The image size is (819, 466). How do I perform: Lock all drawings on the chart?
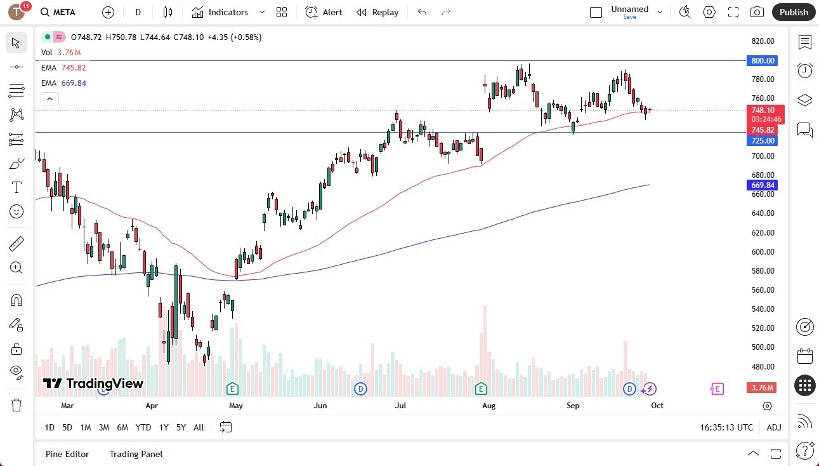click(x=16, y=348)
